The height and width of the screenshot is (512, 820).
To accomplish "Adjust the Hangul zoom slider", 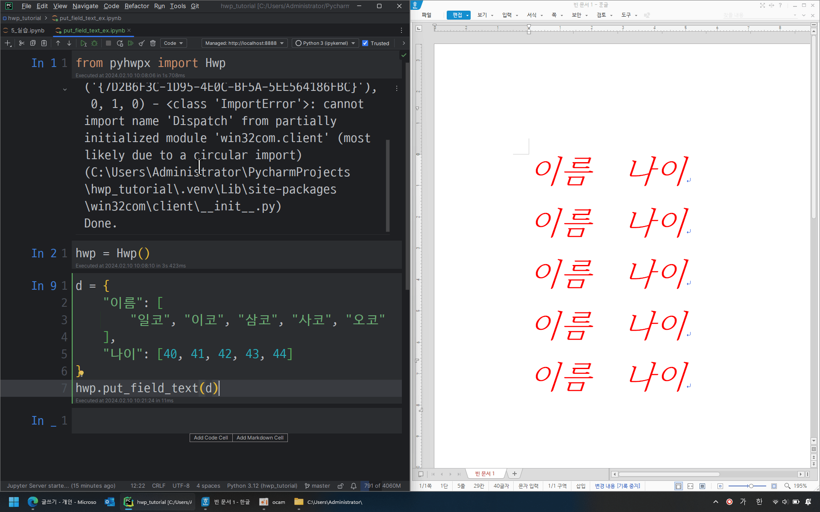I will tap(750, 486).
